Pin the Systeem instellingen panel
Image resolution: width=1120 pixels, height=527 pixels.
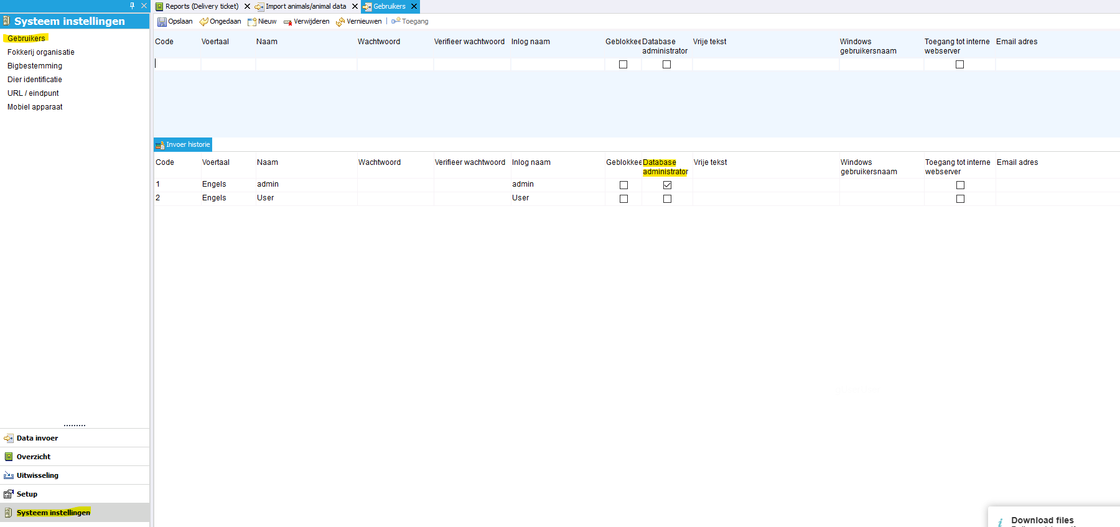coord(132,6)
